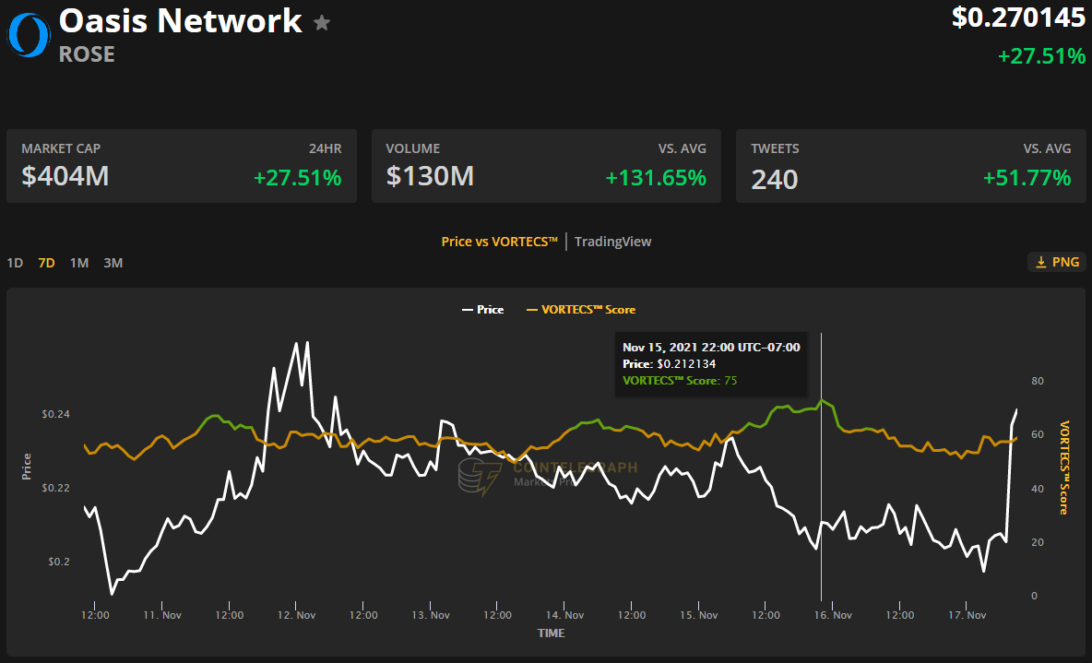Toggle the Price series in legend

(x=482, y=309)
